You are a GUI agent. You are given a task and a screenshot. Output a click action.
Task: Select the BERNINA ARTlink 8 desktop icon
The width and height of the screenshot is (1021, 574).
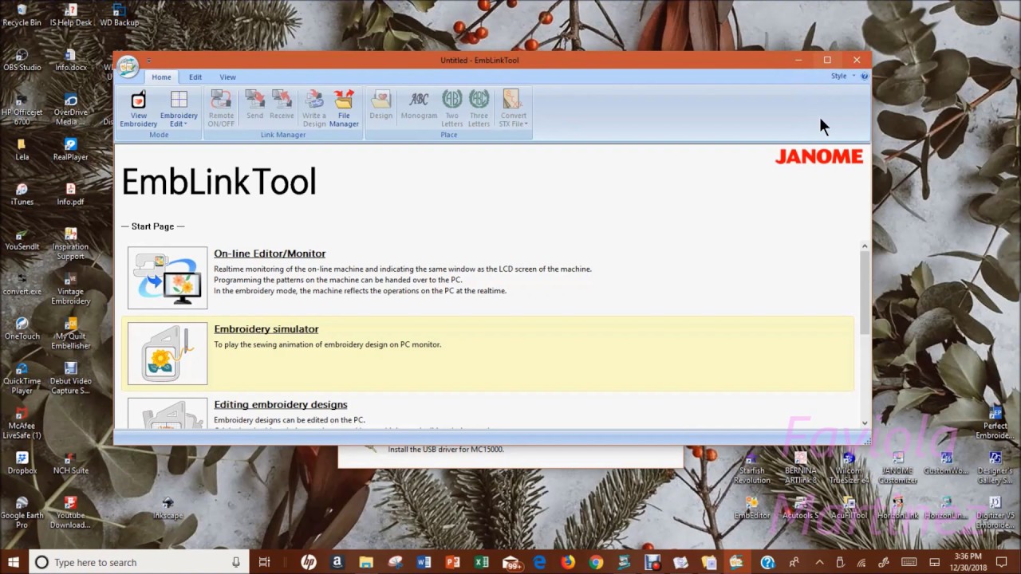[x=800, y=468]
